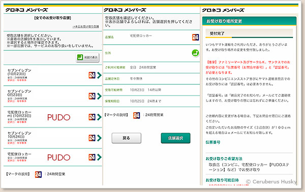
Task: Click the 受取店舗を確認してください instruction
Action: click(x=130, y=18)
